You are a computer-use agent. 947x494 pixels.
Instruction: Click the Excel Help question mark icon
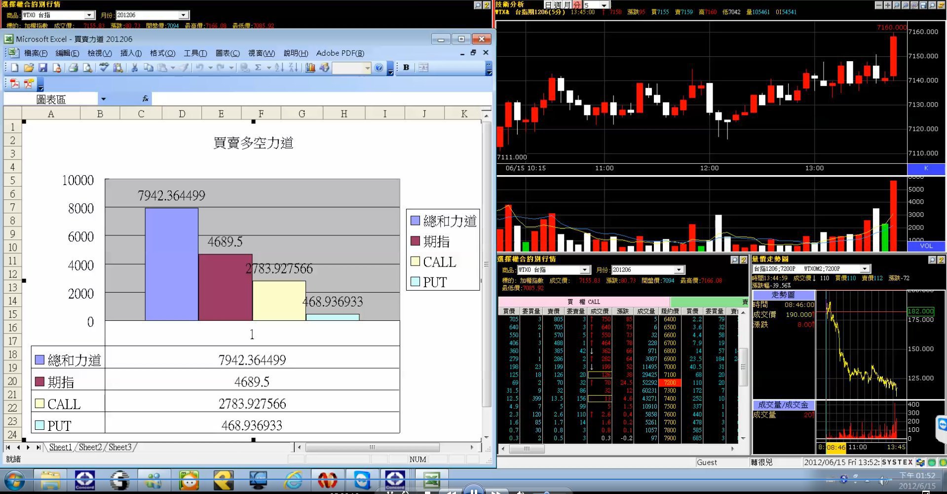point(379,68)
